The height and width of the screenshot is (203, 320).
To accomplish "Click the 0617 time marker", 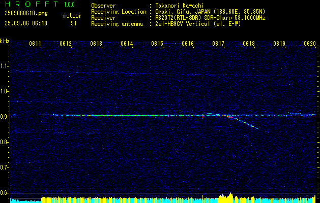I will click(218, 44).
